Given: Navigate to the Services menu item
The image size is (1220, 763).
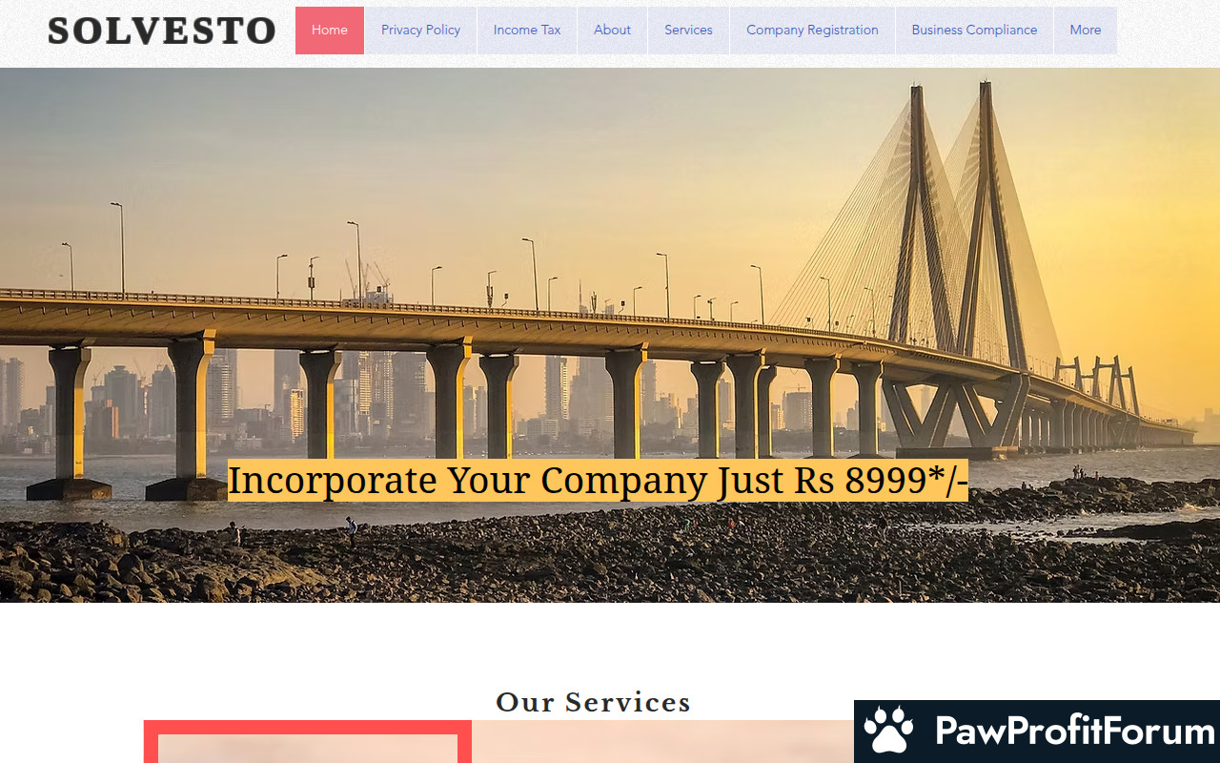Looking at the screenshot, I should tap(689, 31).
